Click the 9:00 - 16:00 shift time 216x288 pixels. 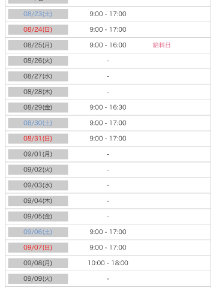click(108, 45)
